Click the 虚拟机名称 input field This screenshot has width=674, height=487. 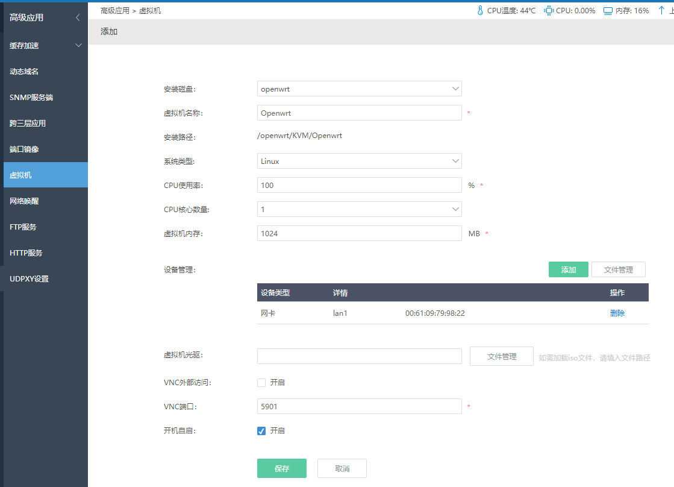click(360, 113)
